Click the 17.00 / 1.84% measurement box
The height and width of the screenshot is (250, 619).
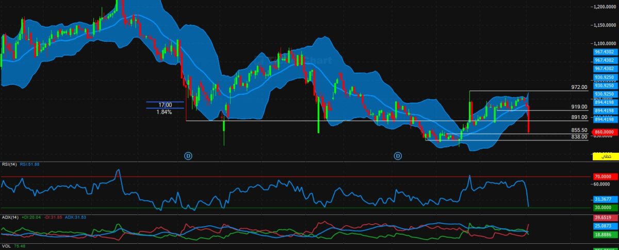point(165,108)
